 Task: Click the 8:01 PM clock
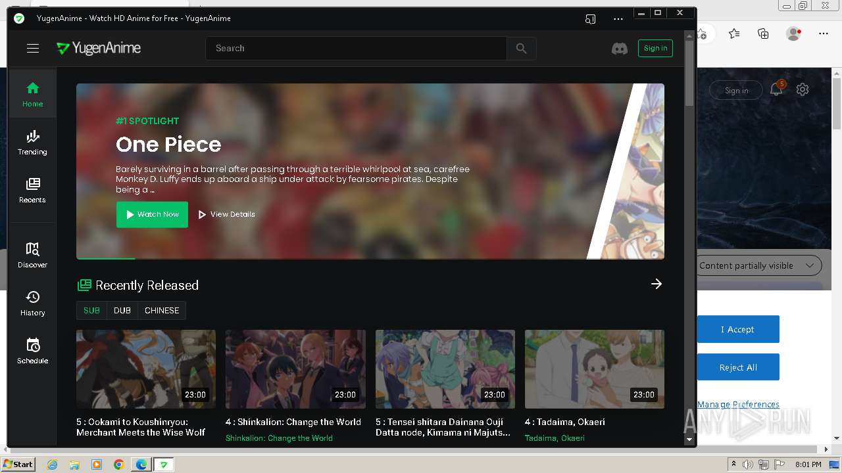tap(808, 464)
